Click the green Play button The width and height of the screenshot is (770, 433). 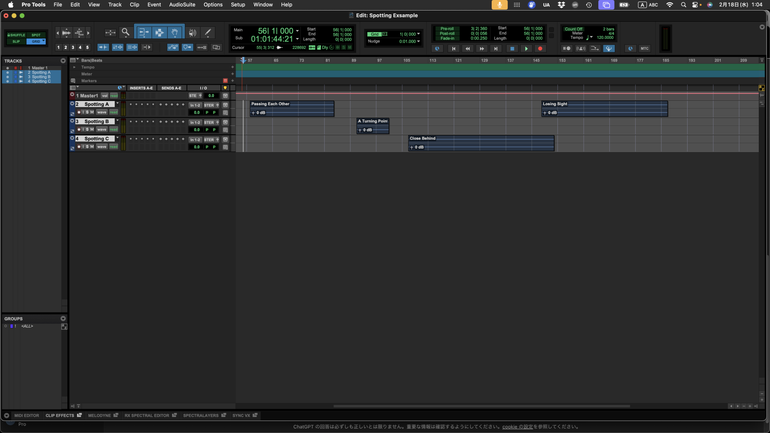pos(526,48)
